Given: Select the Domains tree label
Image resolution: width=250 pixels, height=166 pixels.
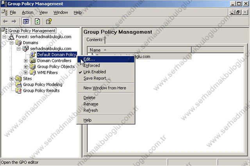Looking at the screenshot, I should (30, 43).
